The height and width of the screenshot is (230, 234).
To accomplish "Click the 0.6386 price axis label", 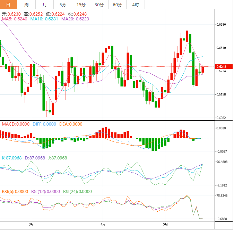I will (x=221, y=25).
